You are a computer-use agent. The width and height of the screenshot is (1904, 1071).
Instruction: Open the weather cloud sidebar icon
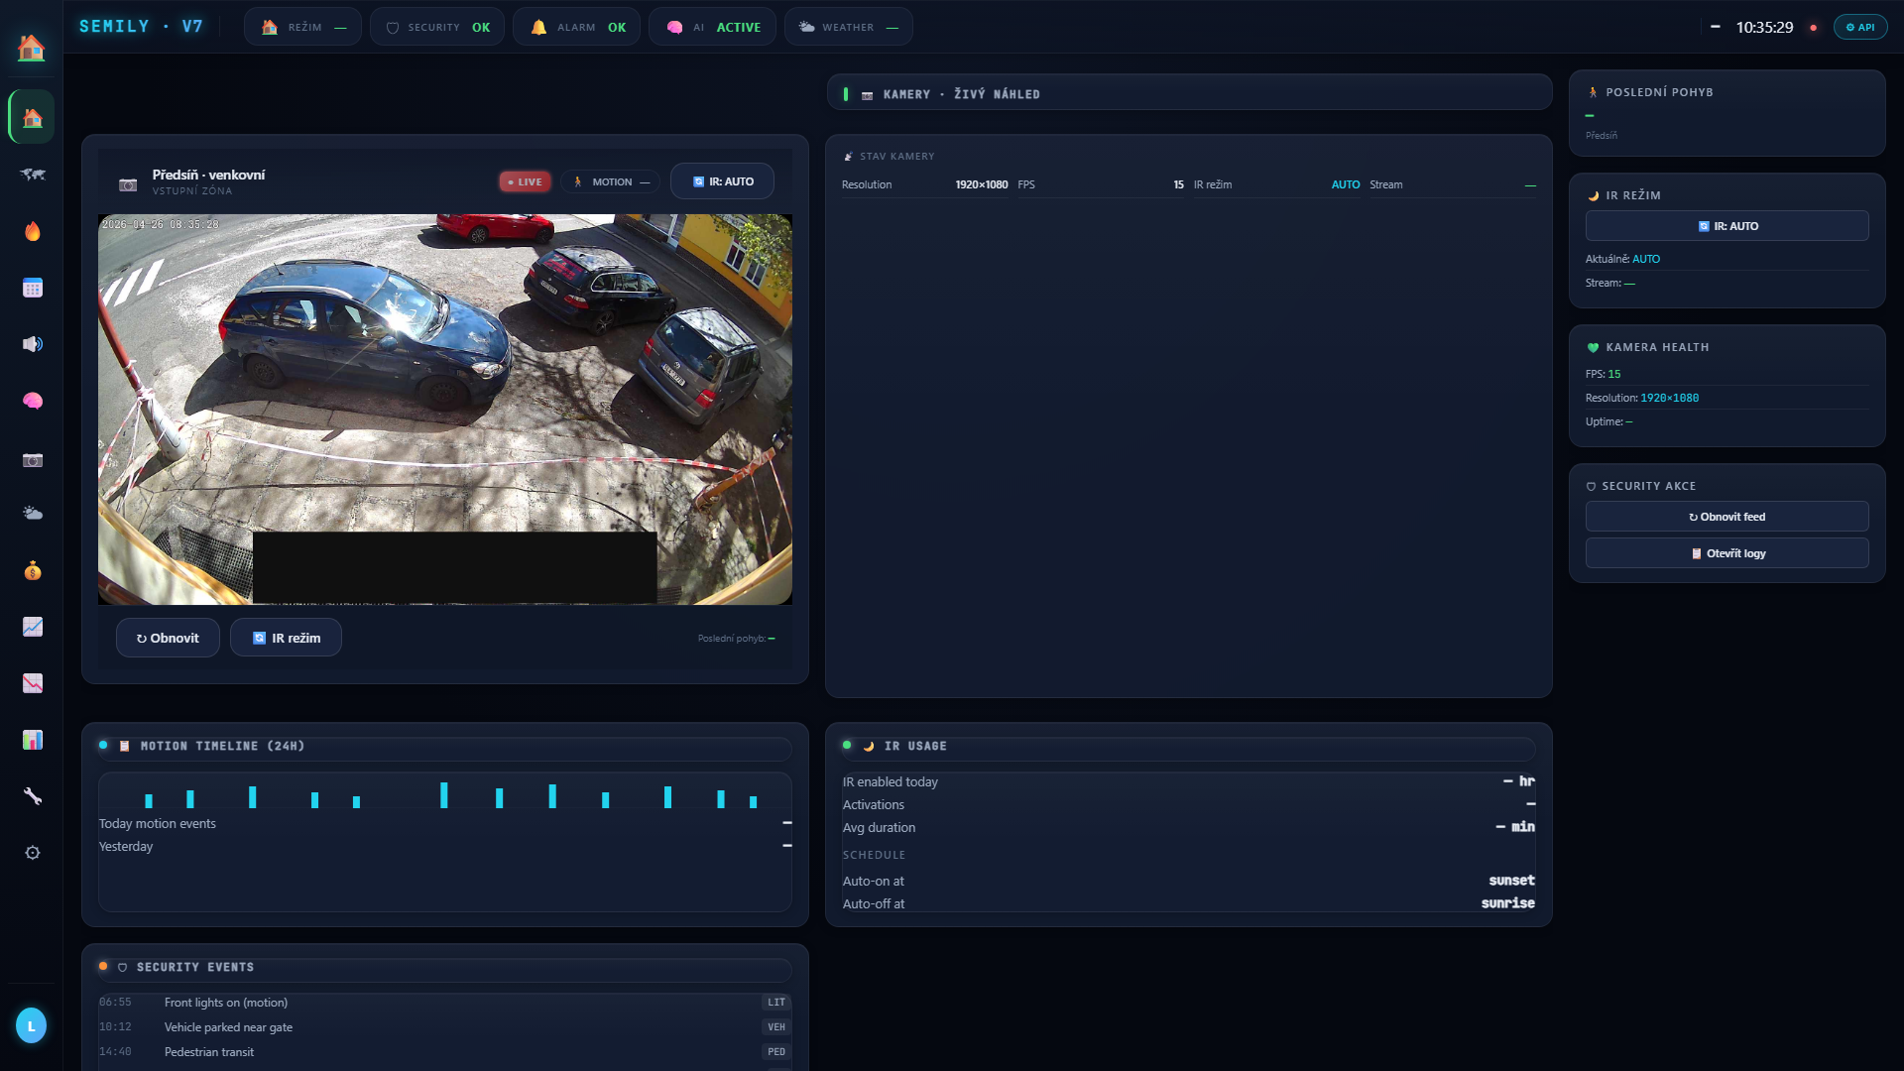coord(32,513)
